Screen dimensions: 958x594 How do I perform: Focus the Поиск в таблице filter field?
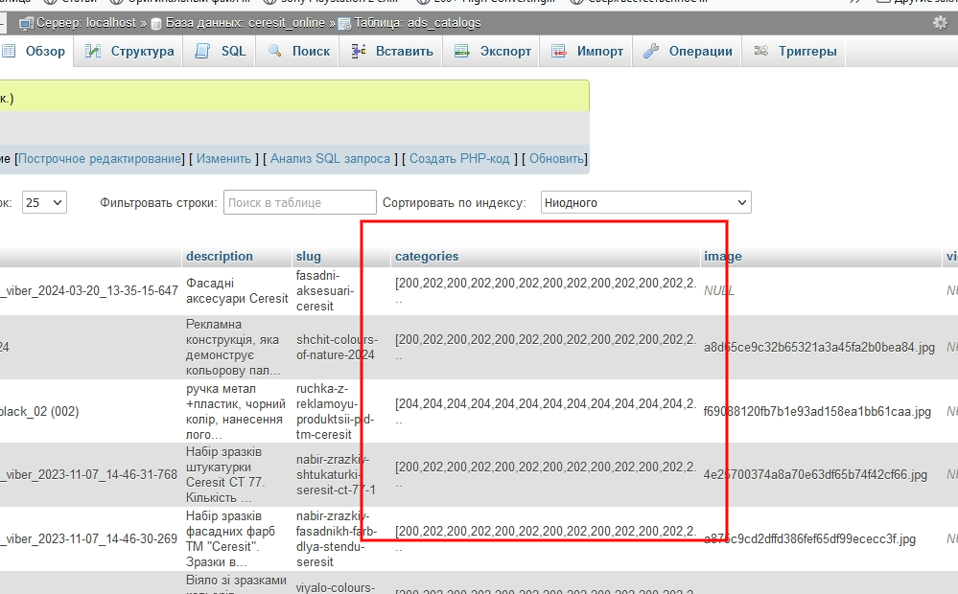coord(299,202)
